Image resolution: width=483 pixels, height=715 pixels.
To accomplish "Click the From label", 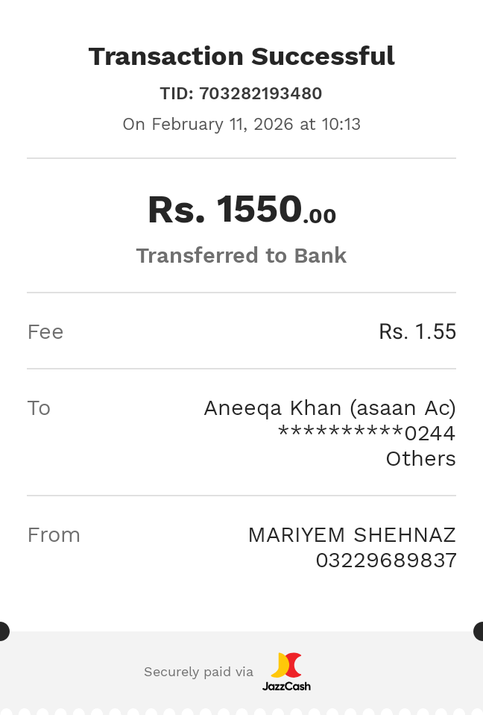I will pos(54,535).
